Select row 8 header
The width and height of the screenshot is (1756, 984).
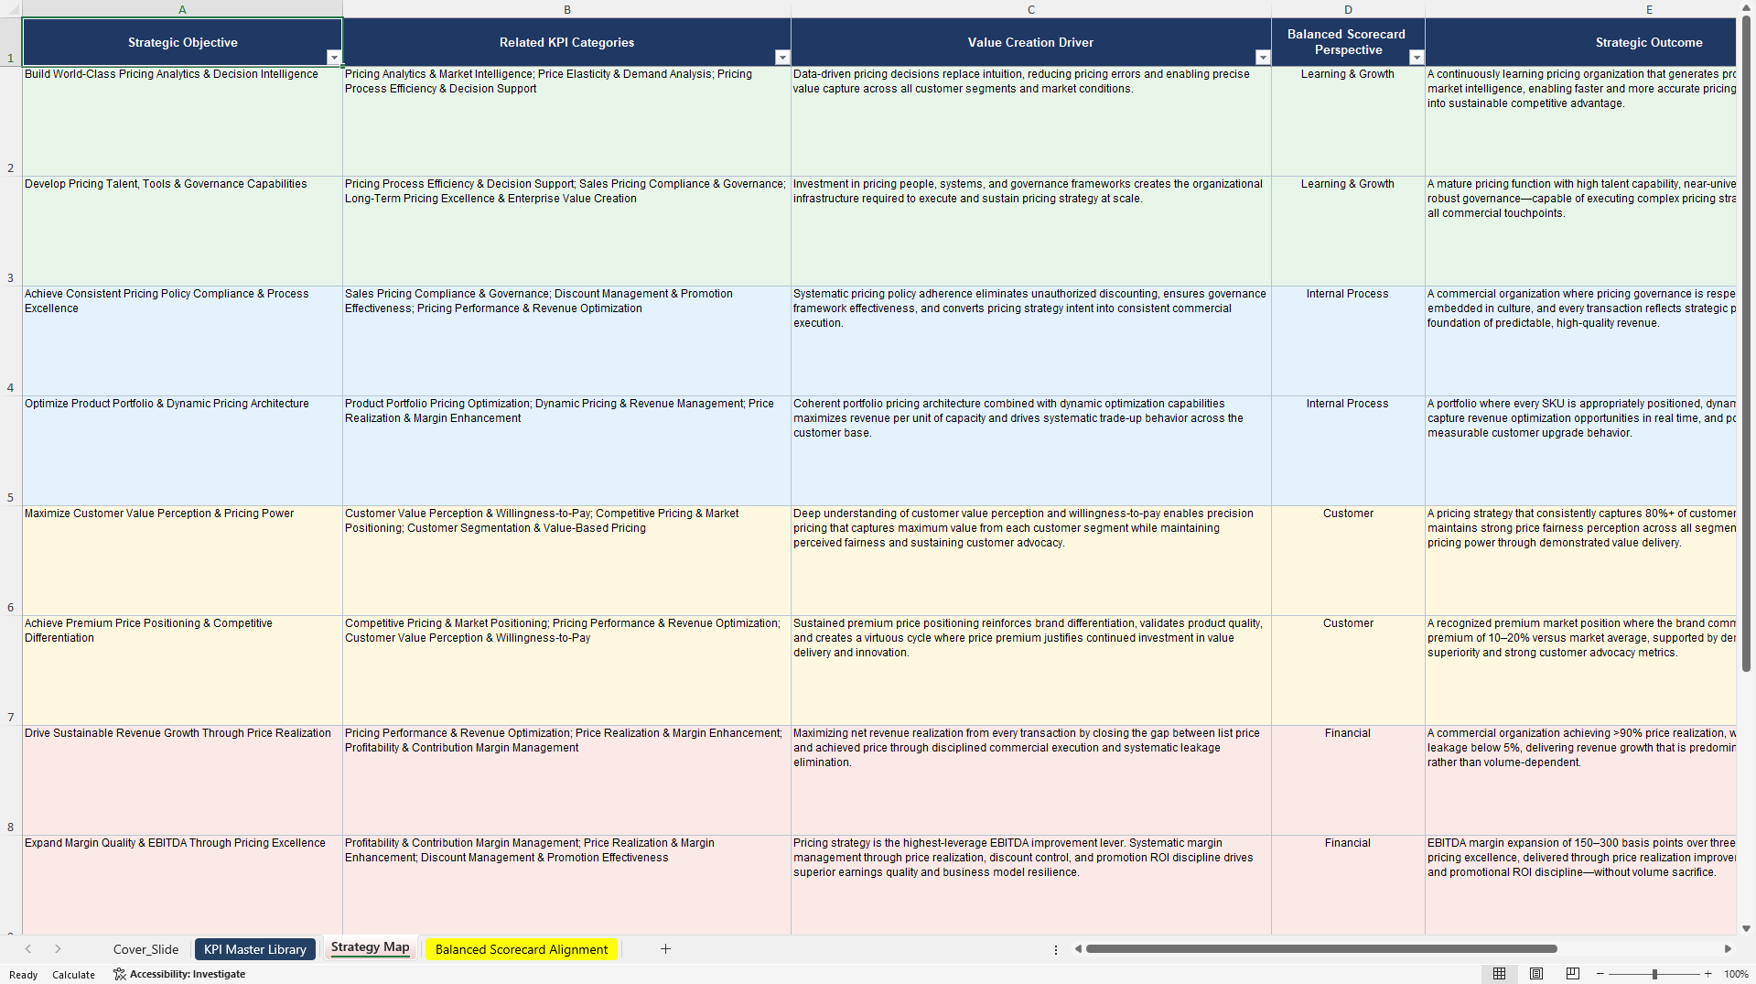coord(11,780)
